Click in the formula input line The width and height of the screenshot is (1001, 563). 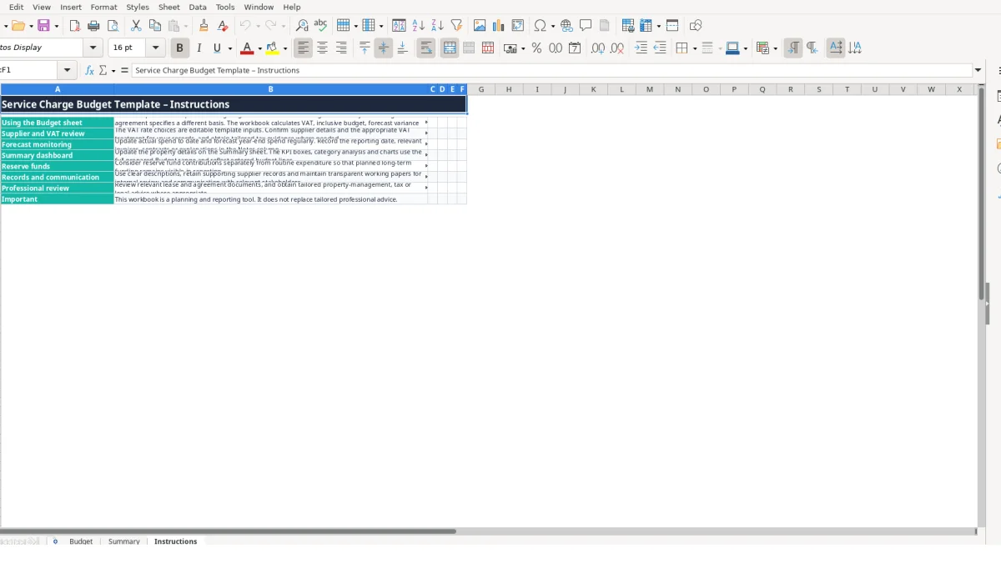pyautogui.click(x=551, y=70)
